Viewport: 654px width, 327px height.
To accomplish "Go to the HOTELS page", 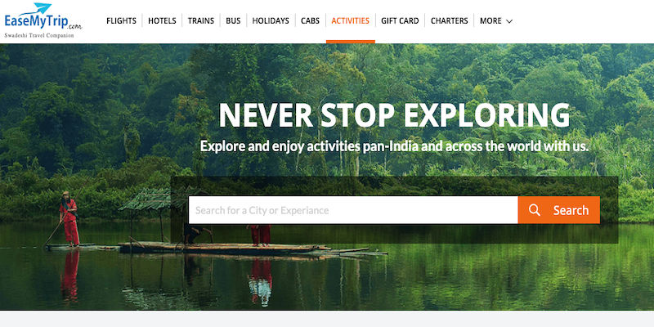I will pyautogui.click(x=162, y=21).
